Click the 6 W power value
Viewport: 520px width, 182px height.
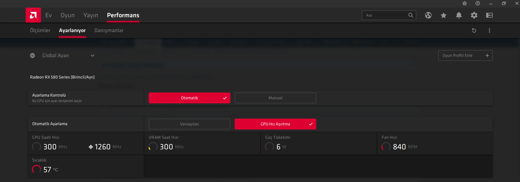(281, 147)
